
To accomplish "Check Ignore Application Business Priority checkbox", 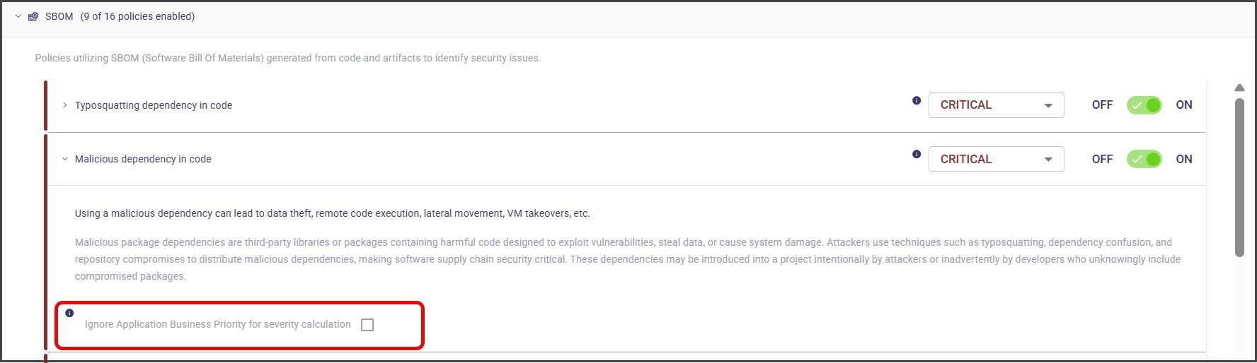I will pyautogui.click(x=367, y=325).
